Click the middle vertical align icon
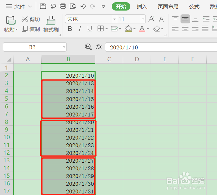Screen dimensions: 217x195 (x=185, y=19)
